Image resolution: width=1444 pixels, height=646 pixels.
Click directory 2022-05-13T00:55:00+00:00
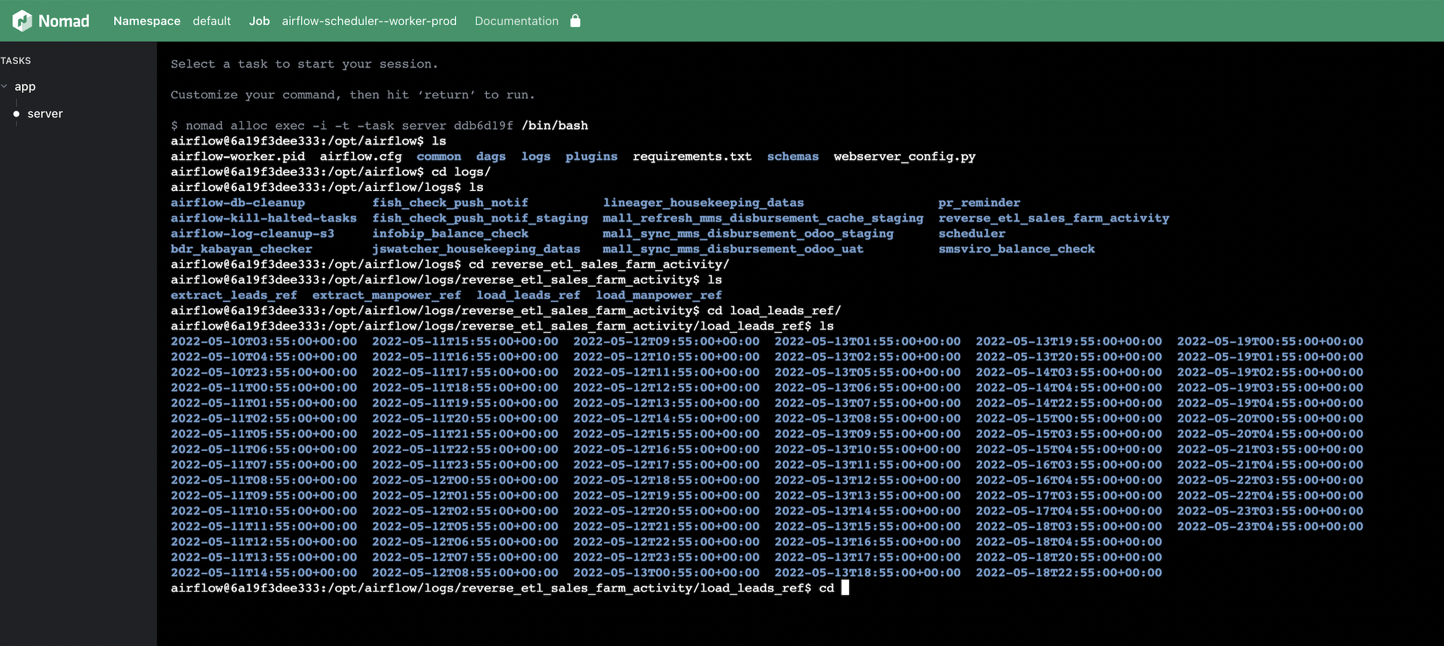[x=666, y=573]
